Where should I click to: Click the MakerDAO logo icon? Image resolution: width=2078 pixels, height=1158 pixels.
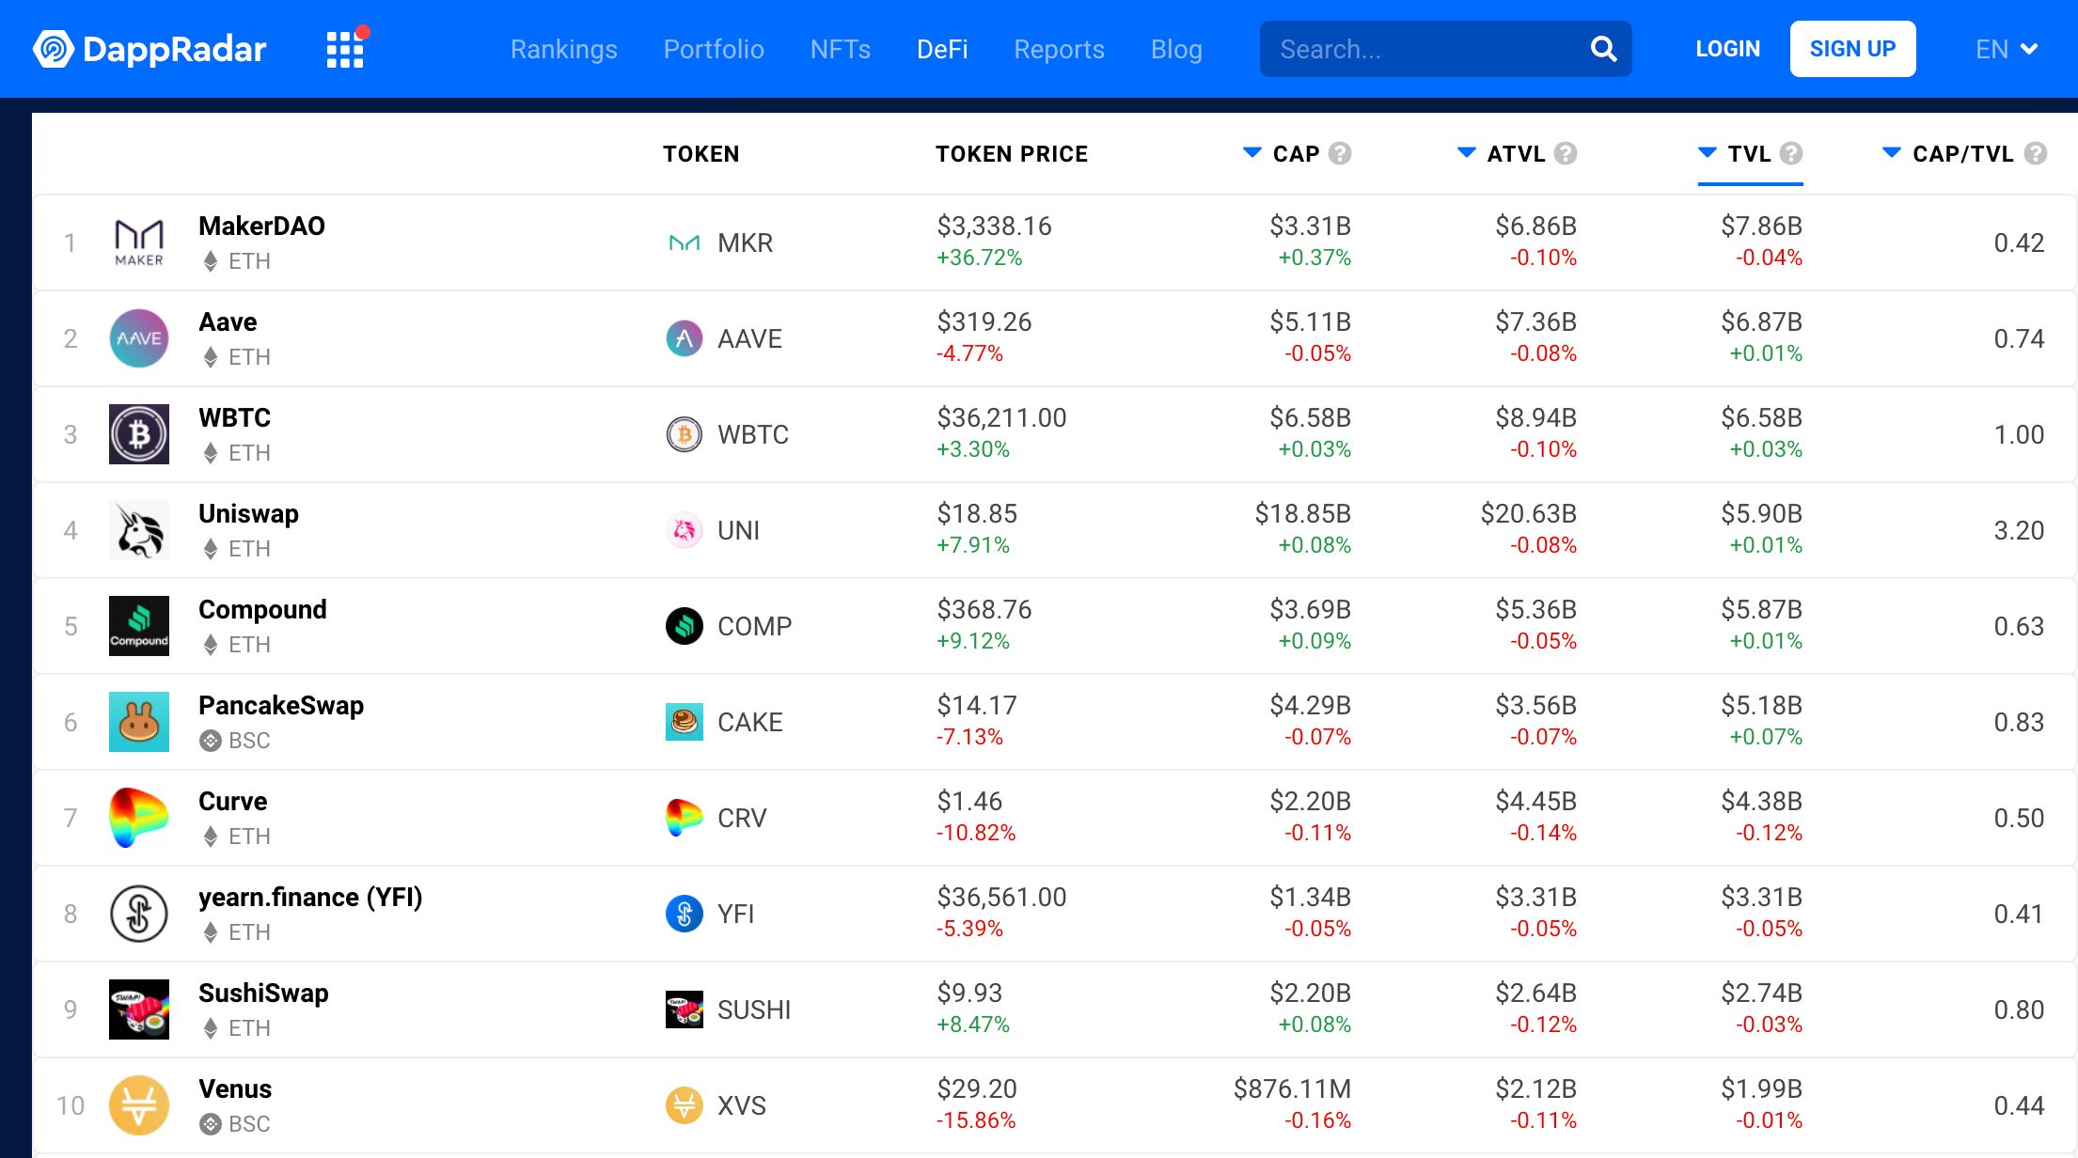139,243
